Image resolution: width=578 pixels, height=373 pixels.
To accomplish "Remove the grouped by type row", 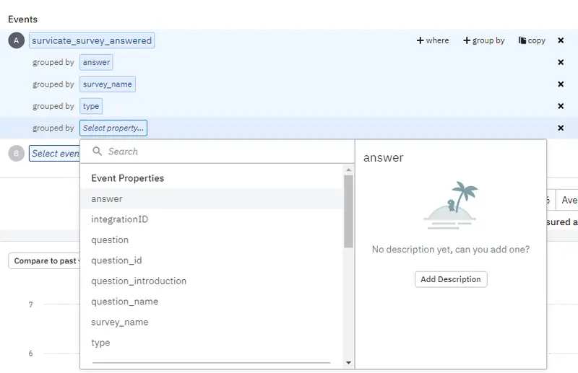I will tap(561, 106).
